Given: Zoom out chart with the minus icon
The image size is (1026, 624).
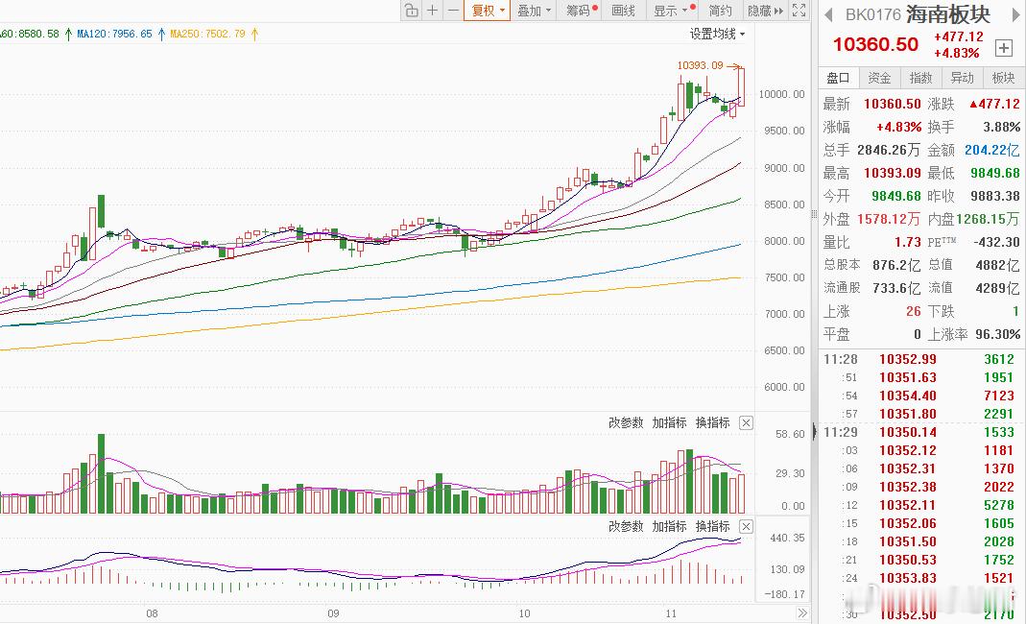Looking at the screenshot, I should pyautogui.click(x=453, y=11).
